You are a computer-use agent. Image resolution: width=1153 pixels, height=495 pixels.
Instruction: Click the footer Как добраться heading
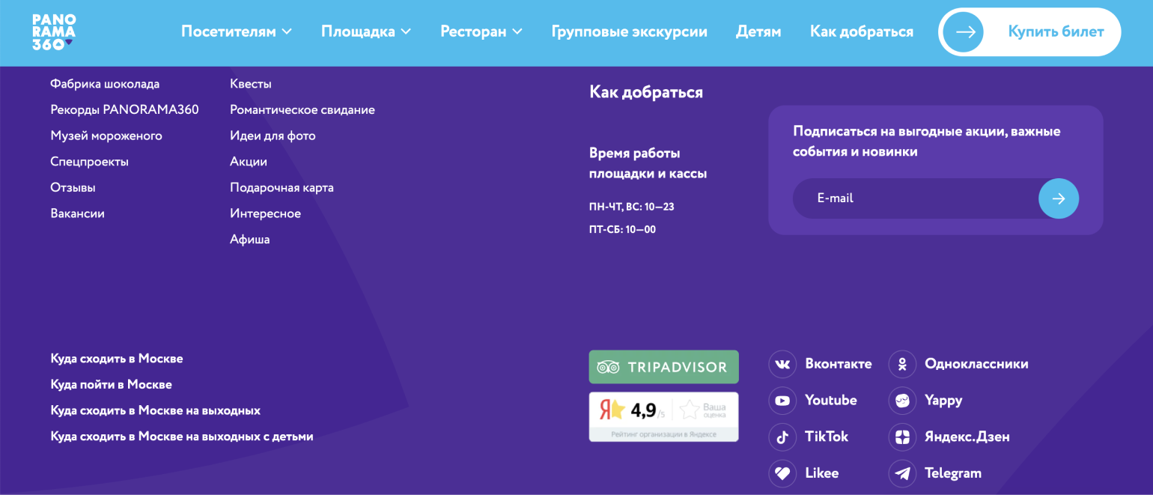point(646,92)
